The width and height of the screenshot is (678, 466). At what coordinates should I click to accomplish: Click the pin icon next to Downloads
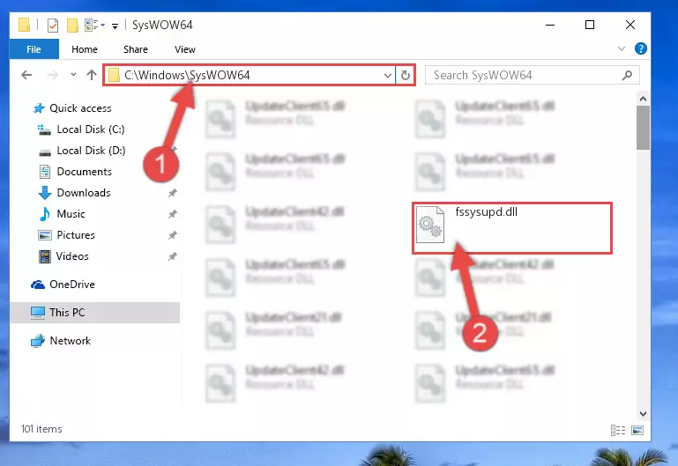coord(173,193)
